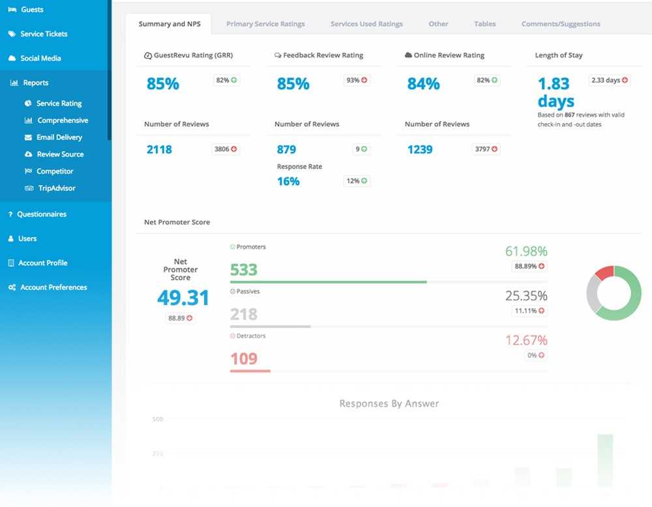Open the Comments/Suggestions tab
This screenshot has width=652, height=507.
tap(561, 24)
